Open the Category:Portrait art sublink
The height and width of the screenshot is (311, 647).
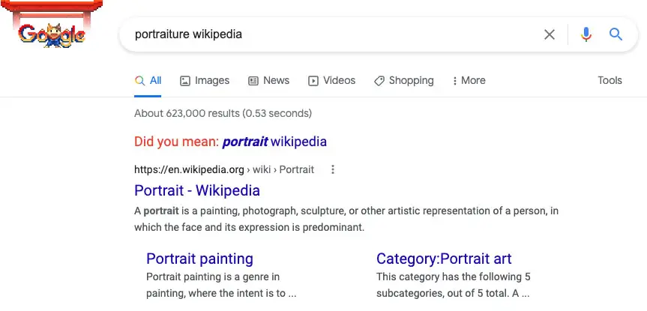[x=444, y=259]
